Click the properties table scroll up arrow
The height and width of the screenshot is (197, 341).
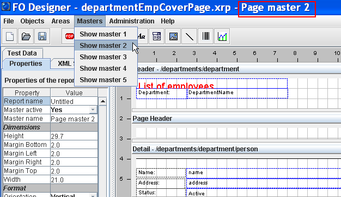point(102,101)
